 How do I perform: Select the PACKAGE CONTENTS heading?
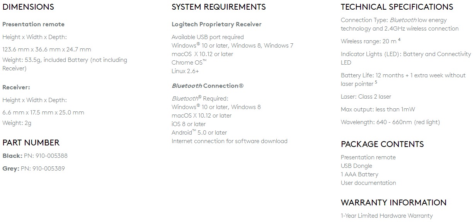pyautogui.click(x=382, y=144)
